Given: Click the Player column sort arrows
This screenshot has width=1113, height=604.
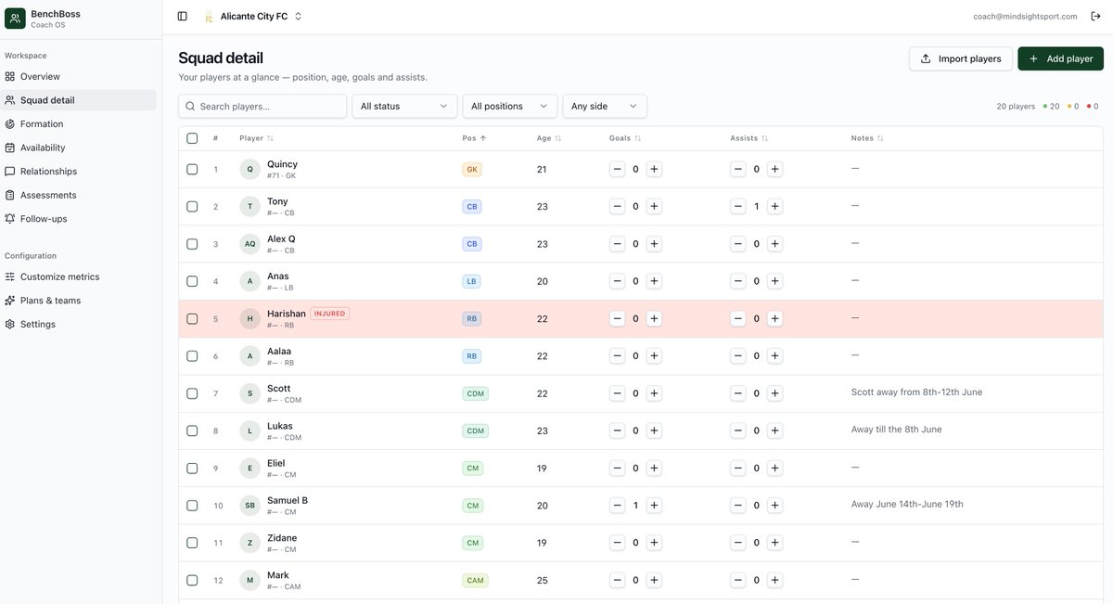Looking at the screenshot, I should point(270,138).
